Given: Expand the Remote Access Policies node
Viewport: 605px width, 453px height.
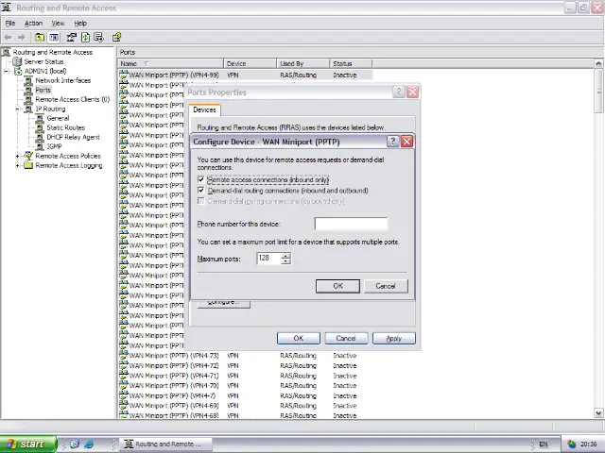Looking at the screenshot, I should tap(18, 156).
